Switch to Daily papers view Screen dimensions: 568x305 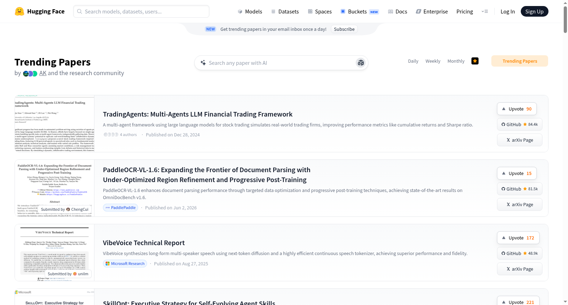click(x=413, y=61)
